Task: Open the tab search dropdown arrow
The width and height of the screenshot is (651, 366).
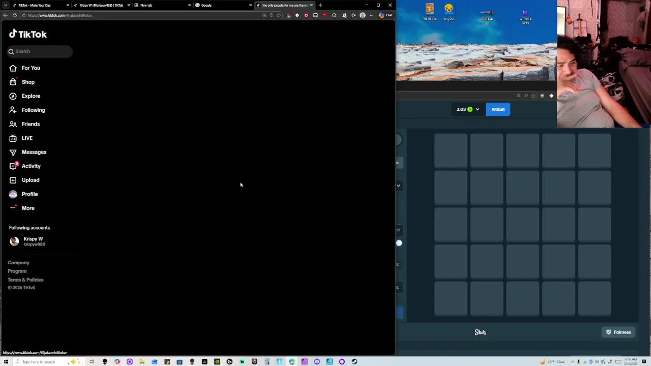Action: click(5, 5)
